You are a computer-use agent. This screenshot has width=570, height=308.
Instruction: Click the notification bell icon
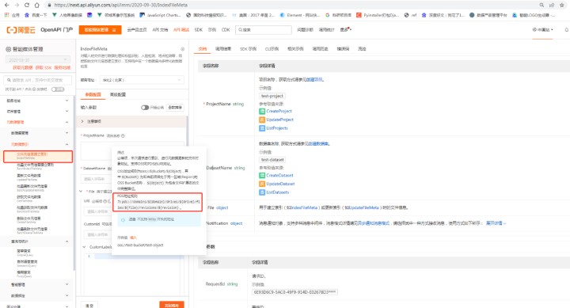click(566, 30)
